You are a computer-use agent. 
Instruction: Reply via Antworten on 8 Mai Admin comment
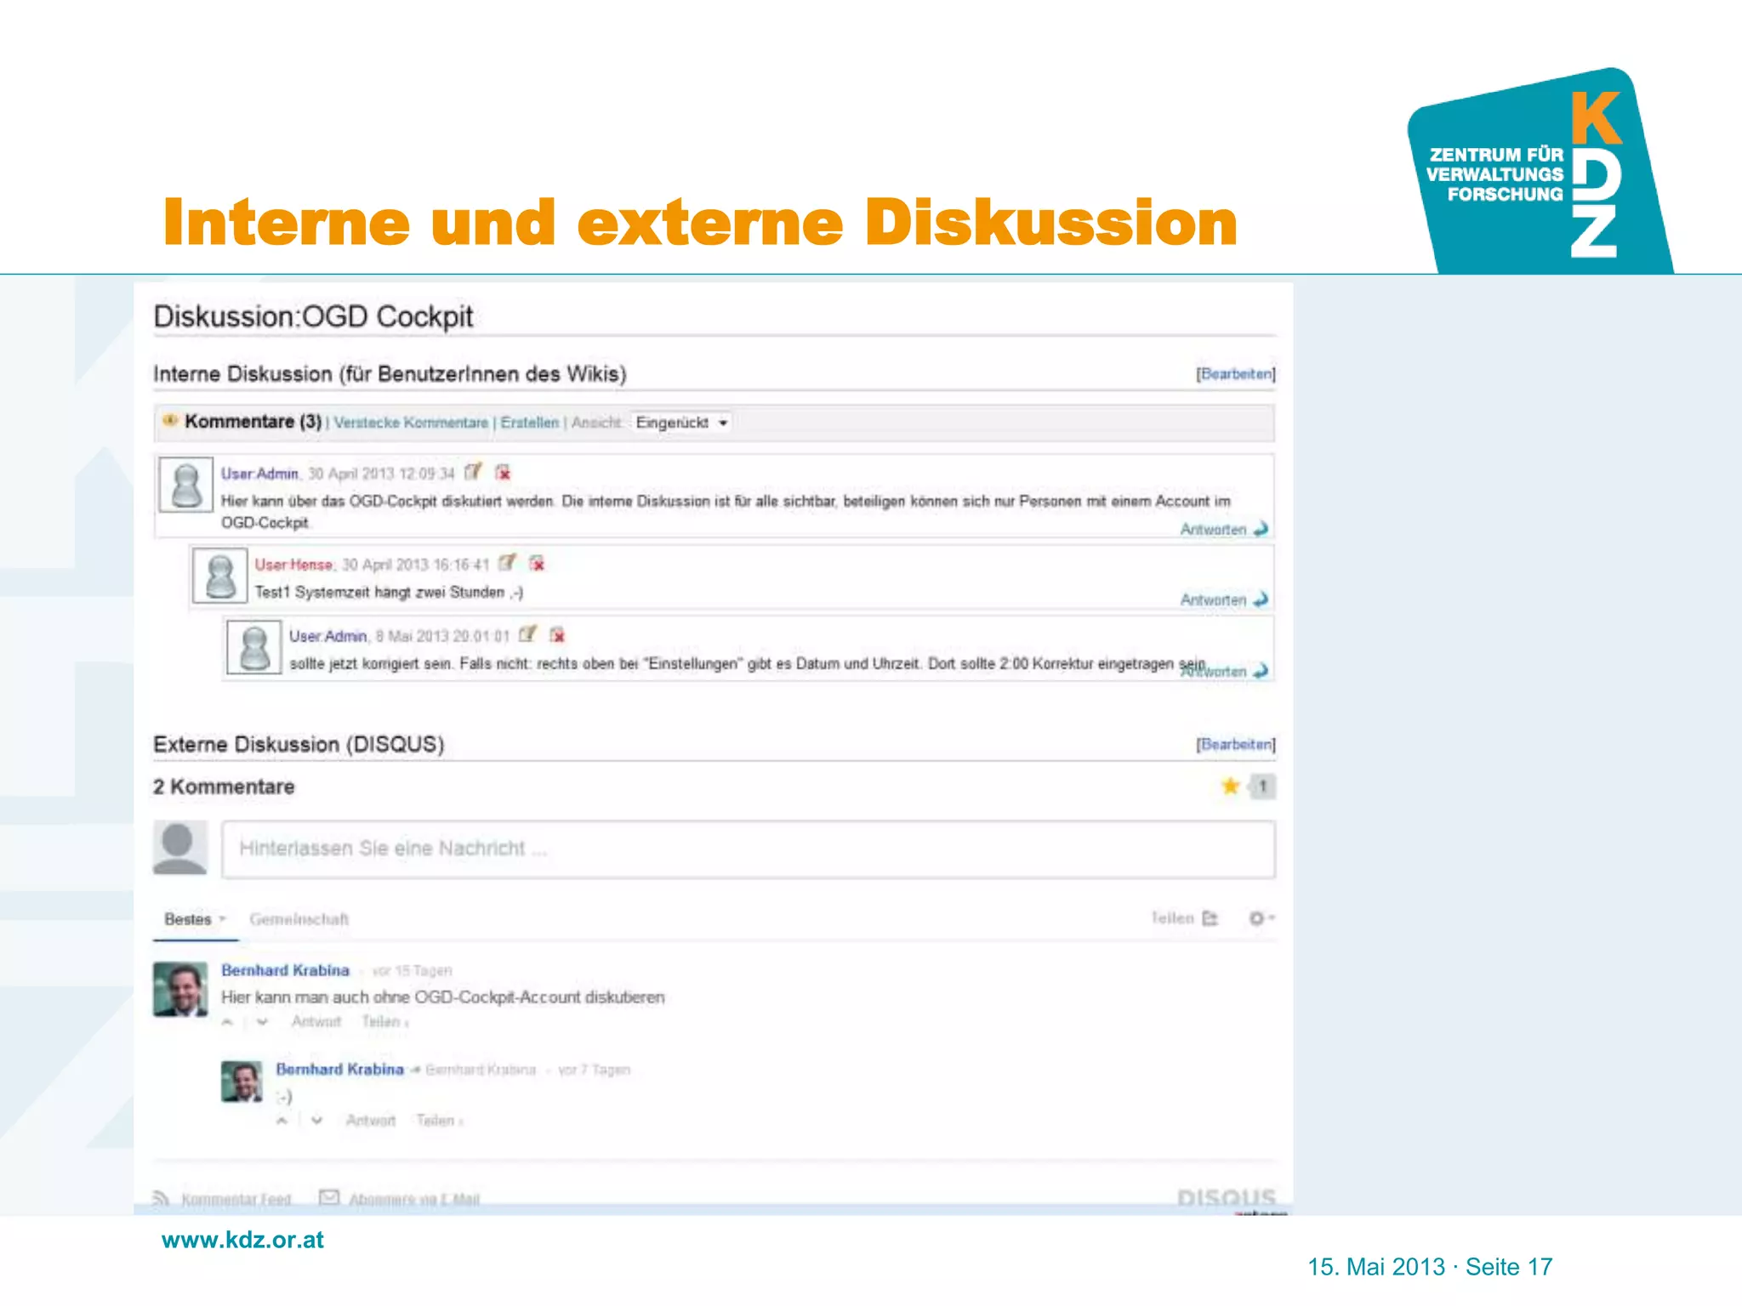(x=1223, y=671)
